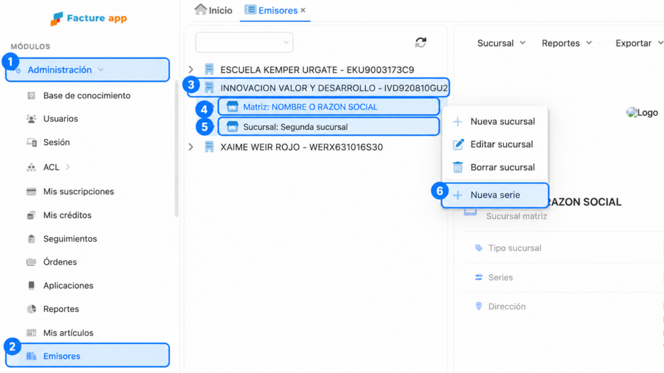
Task: Choose Nueva serie from the context menu
Action: coord(495,195)
